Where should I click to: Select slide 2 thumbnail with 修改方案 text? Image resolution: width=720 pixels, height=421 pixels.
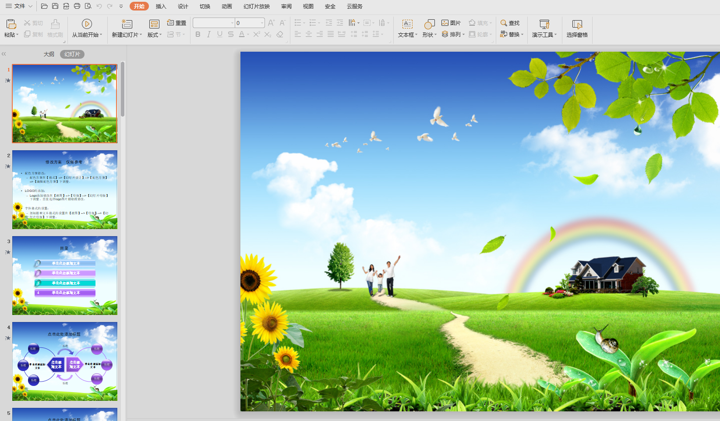pos(65,190)
